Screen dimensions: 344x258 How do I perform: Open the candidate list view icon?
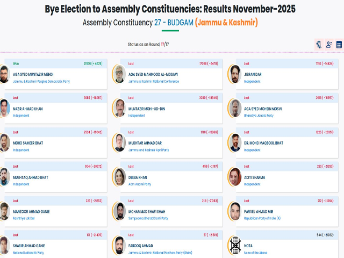[x=329, y=45]
